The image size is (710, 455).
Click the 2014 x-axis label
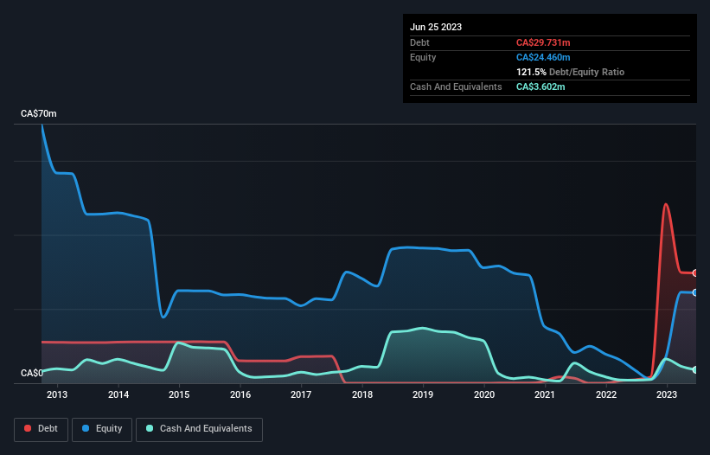[118, 394]
